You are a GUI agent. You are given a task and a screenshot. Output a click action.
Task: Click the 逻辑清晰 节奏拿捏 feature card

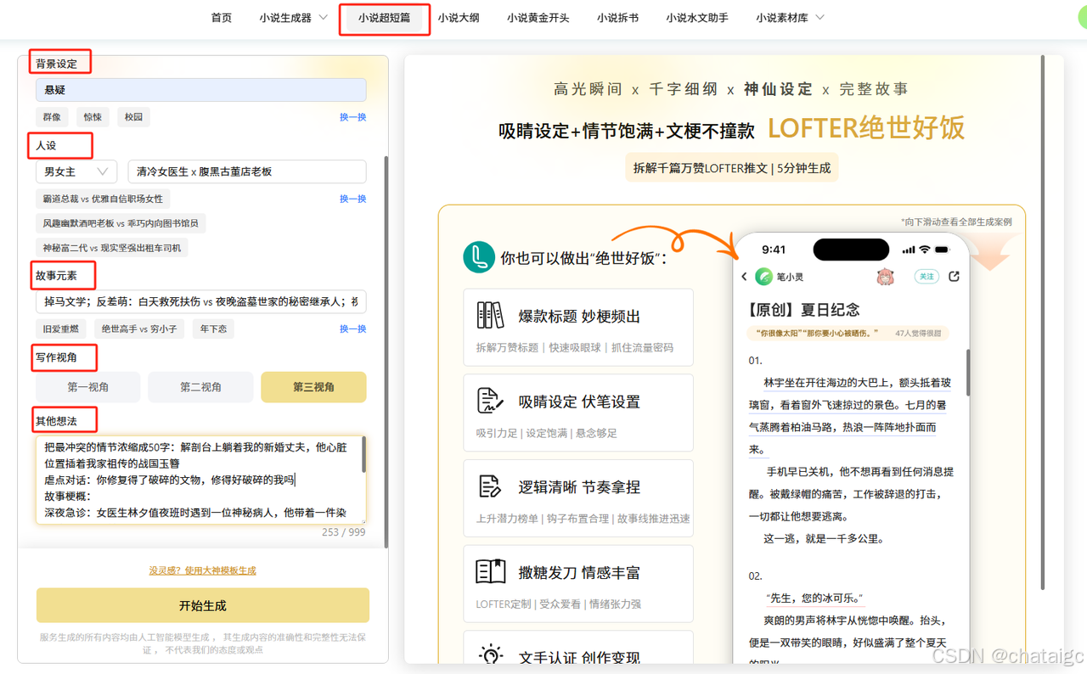578,498
